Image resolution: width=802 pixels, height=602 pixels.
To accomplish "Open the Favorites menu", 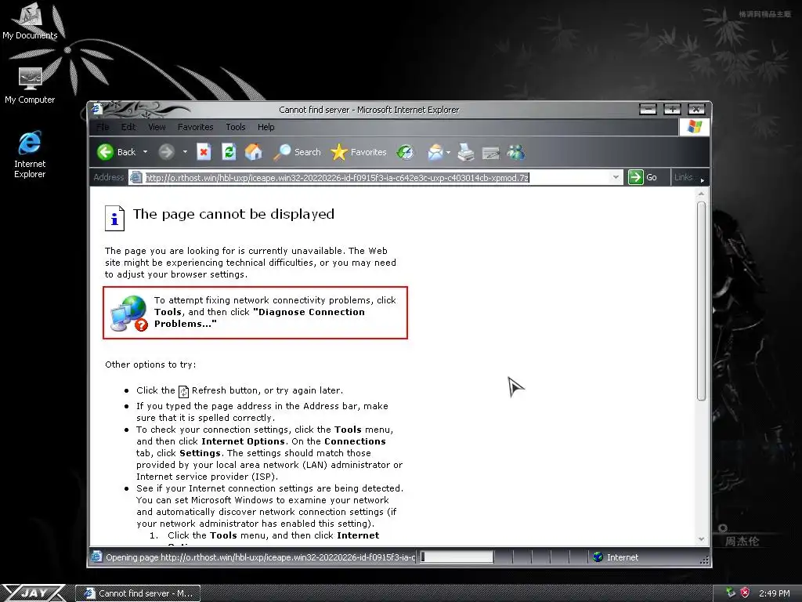I will (195, 127).
